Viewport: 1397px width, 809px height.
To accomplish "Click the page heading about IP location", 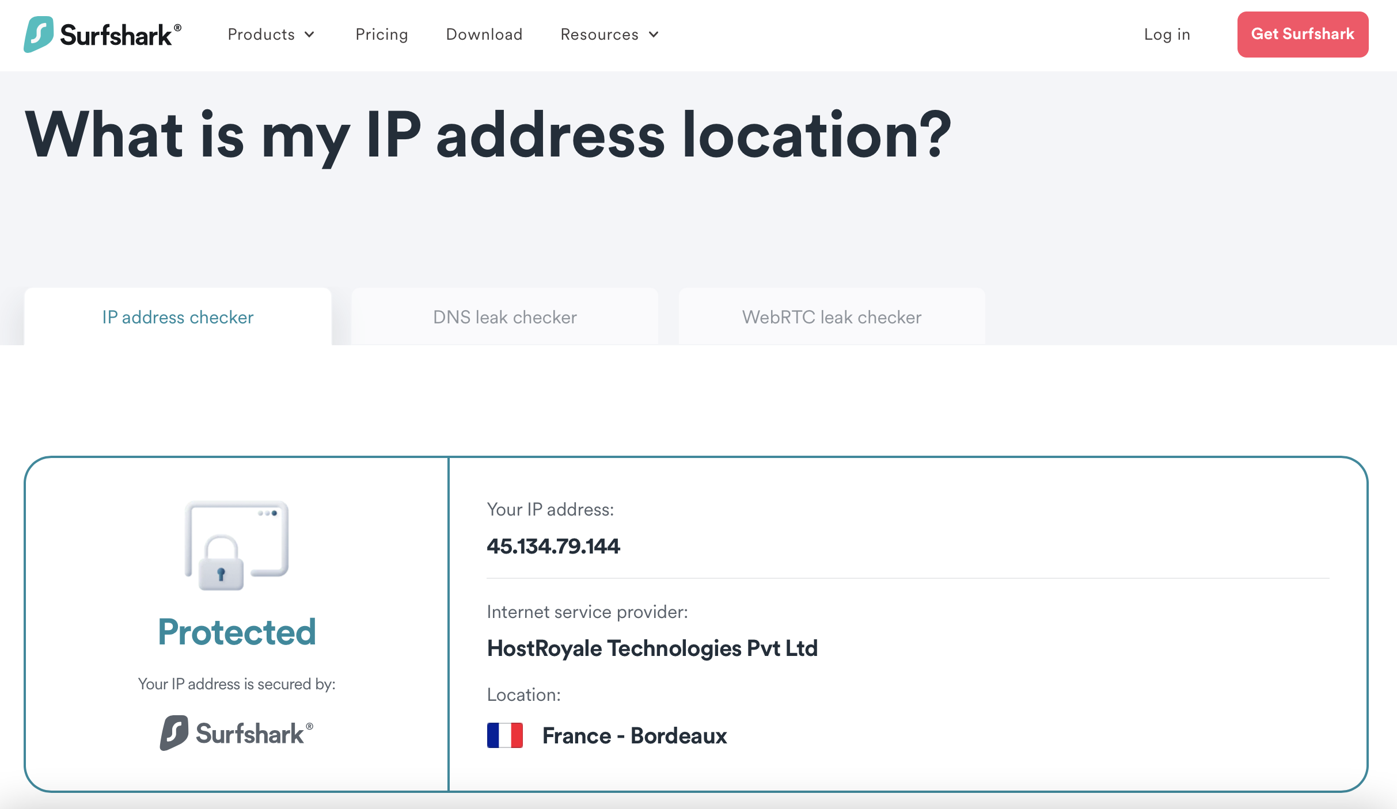I will click(x=488, y=135).
